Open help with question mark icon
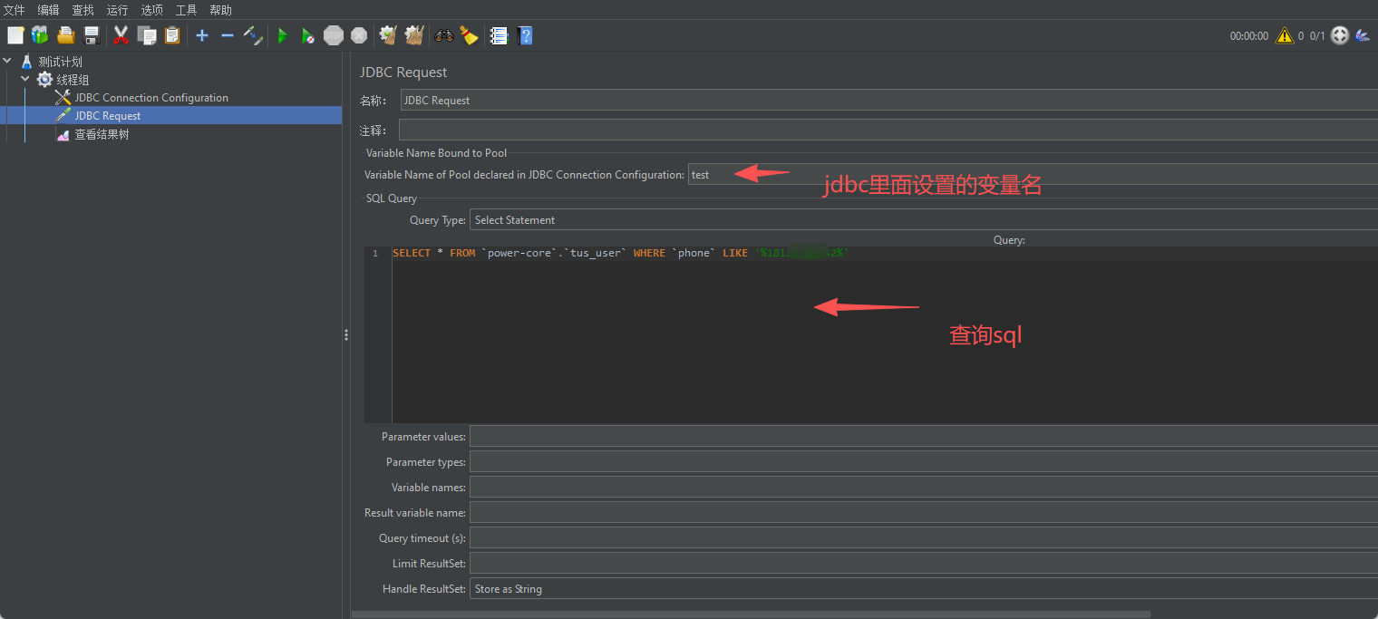Screen dimensions: 1378x619 point(525,35)
